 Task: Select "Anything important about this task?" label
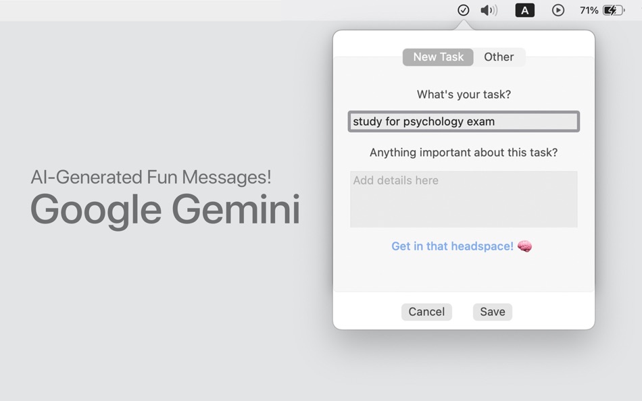tap(464, 153)
